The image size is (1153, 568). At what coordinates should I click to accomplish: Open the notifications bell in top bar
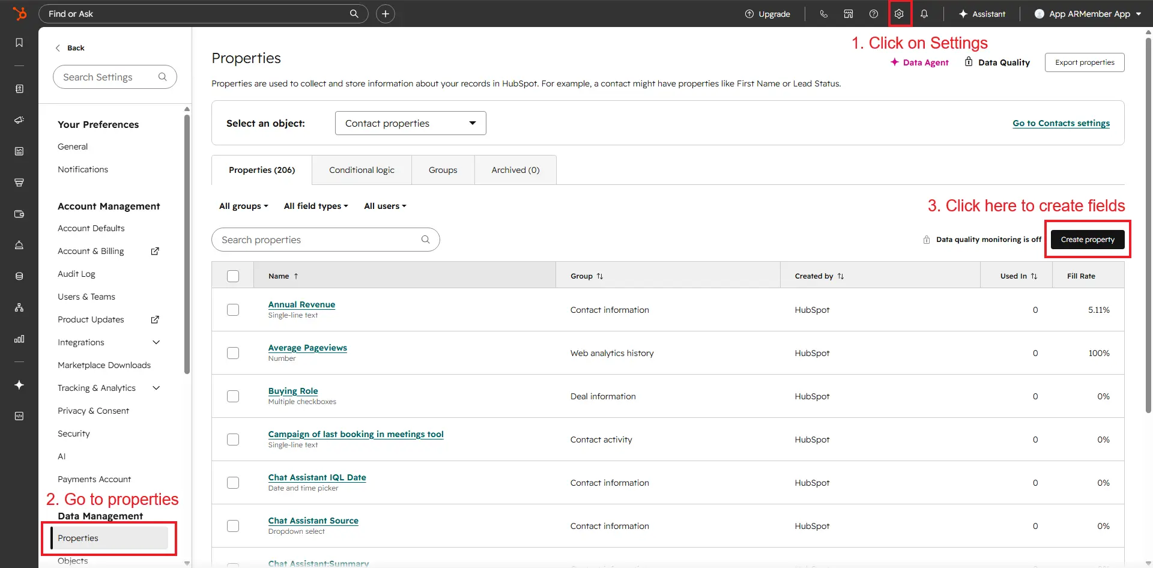tap(924, 14)
